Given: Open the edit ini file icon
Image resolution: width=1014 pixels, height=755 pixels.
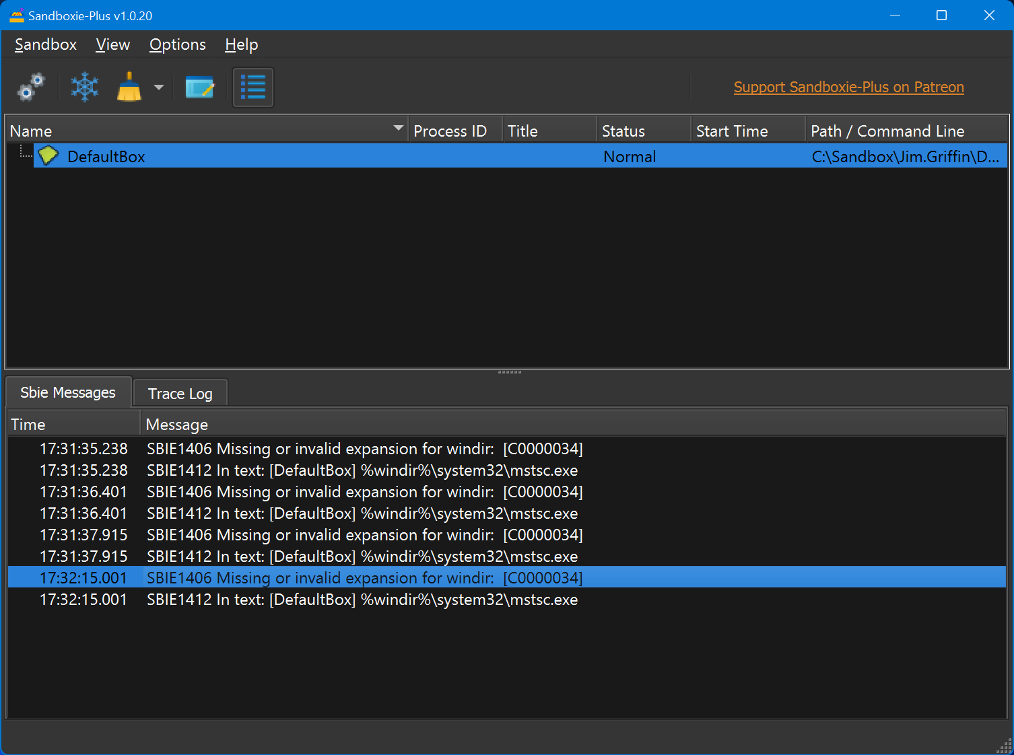Looking at the screenshot, I should (199, 87).
